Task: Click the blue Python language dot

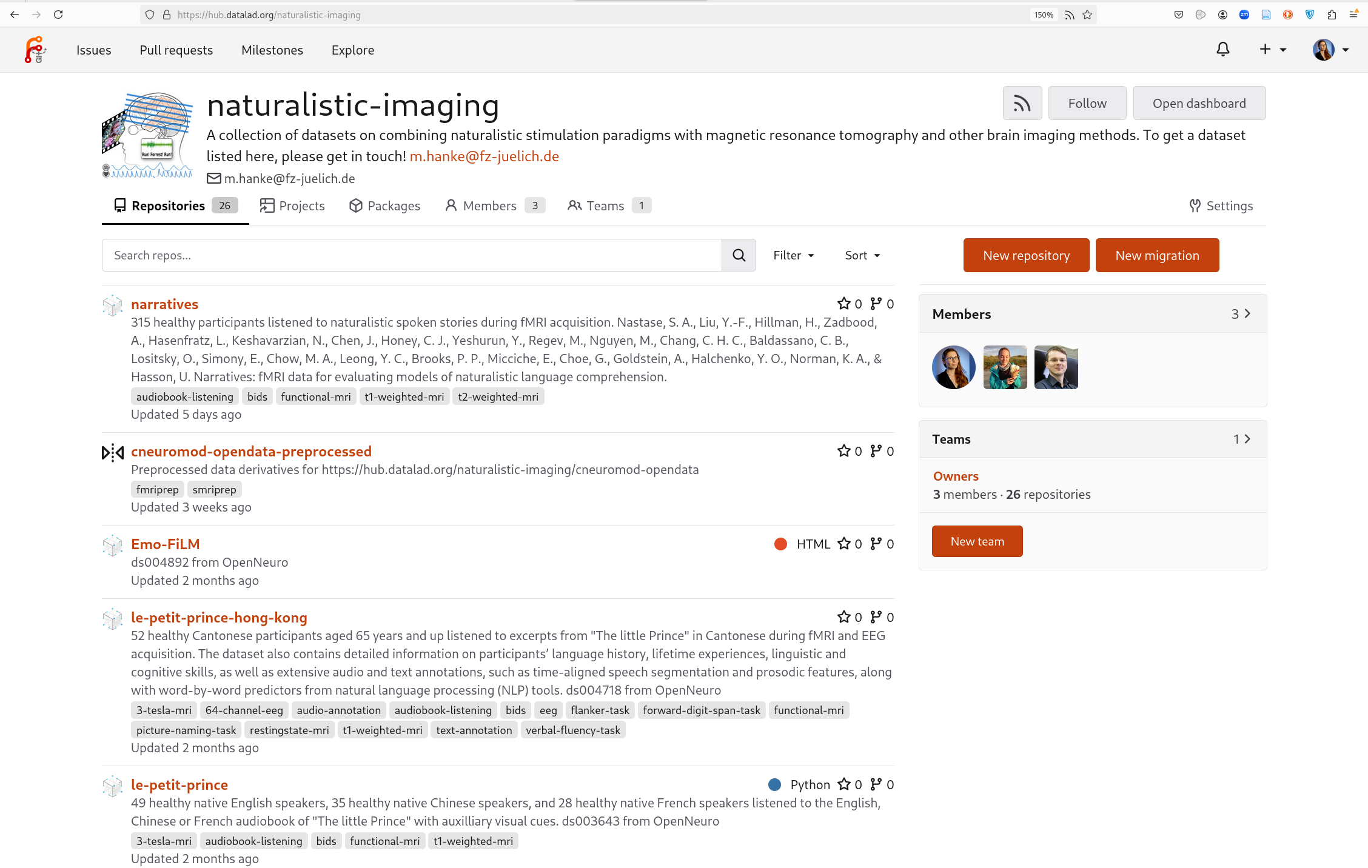Action: 774,785
